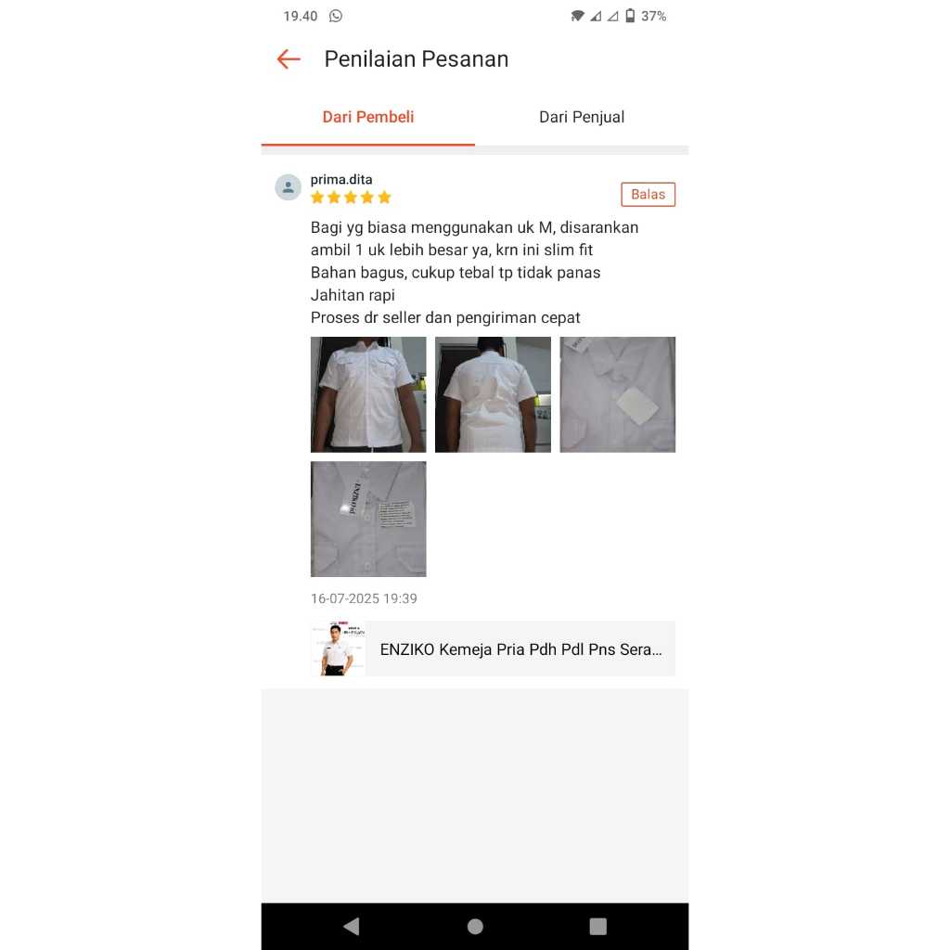950x950 pixels.
Task: Tap the Android recent apps square
Action: point(598,926)
